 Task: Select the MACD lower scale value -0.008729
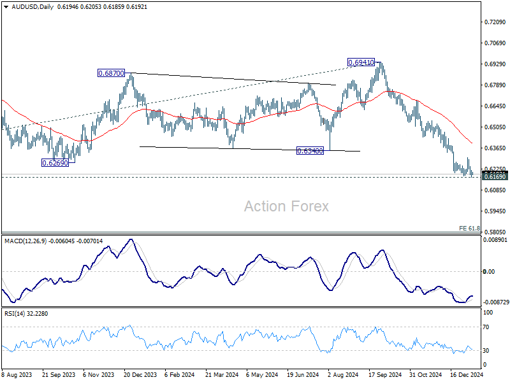496,302
